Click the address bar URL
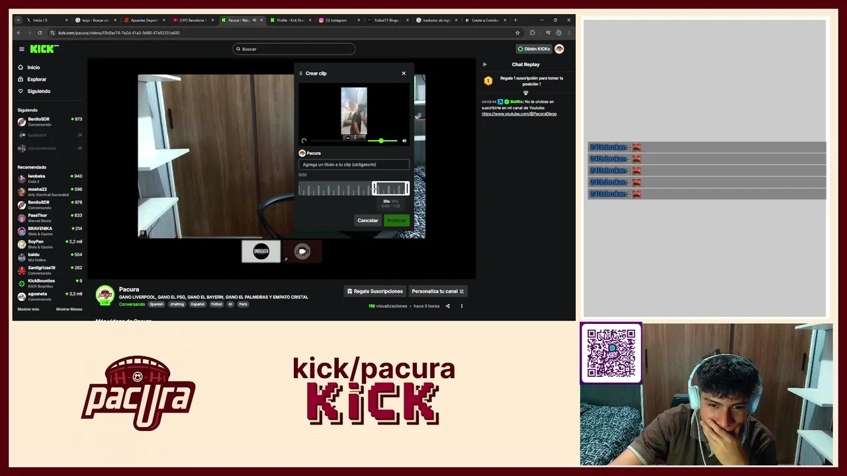The height and width of the screenshot is (476, 847). click(119, 33)
